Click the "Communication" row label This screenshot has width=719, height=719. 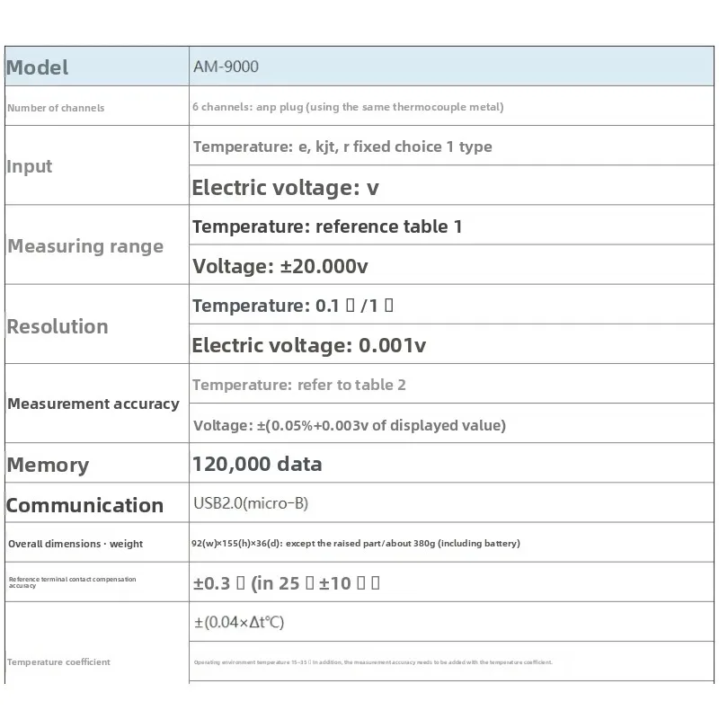(85, 505)
